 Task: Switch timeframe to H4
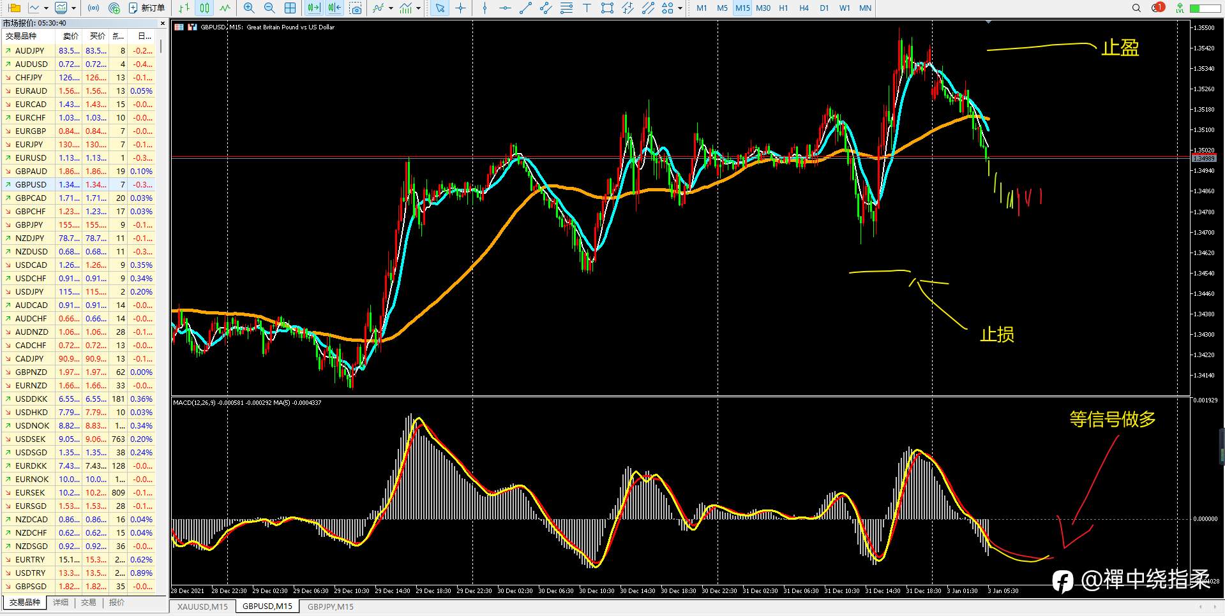point(804,8)
